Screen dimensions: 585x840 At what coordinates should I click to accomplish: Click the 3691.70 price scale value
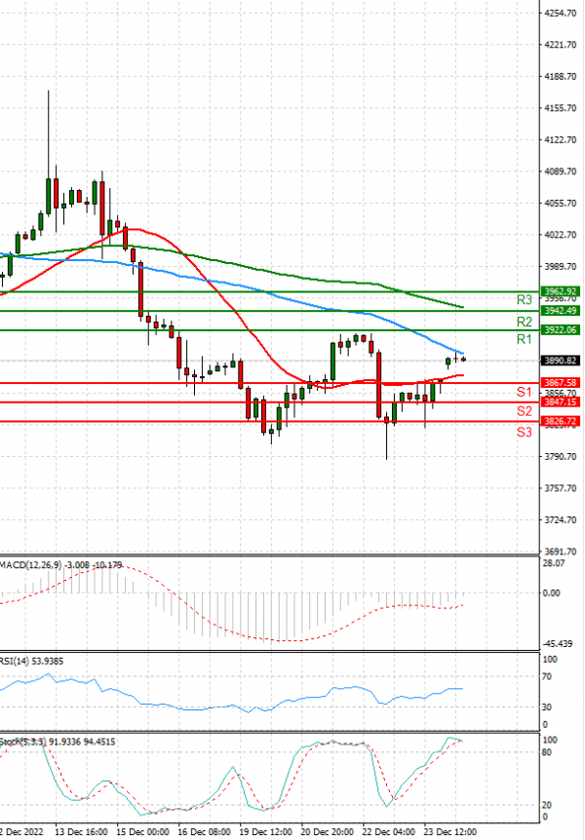[560, 552]
